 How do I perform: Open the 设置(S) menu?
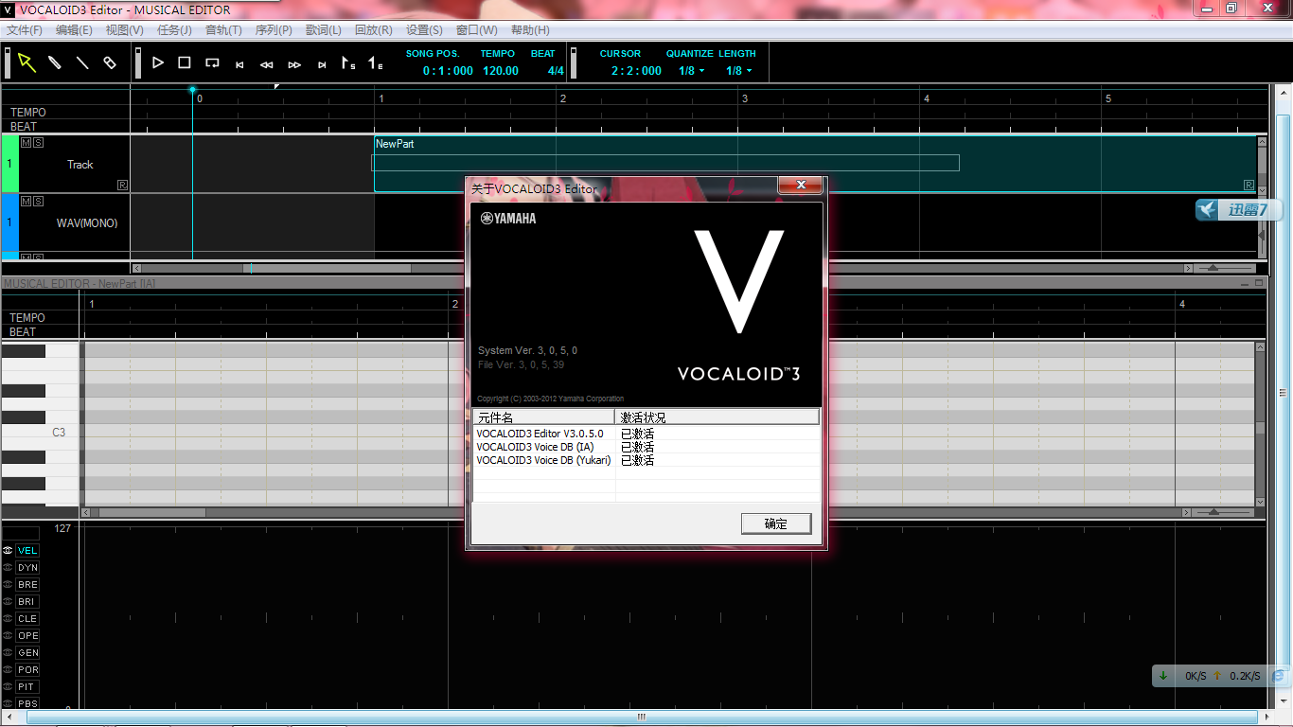tap(424, 30)
